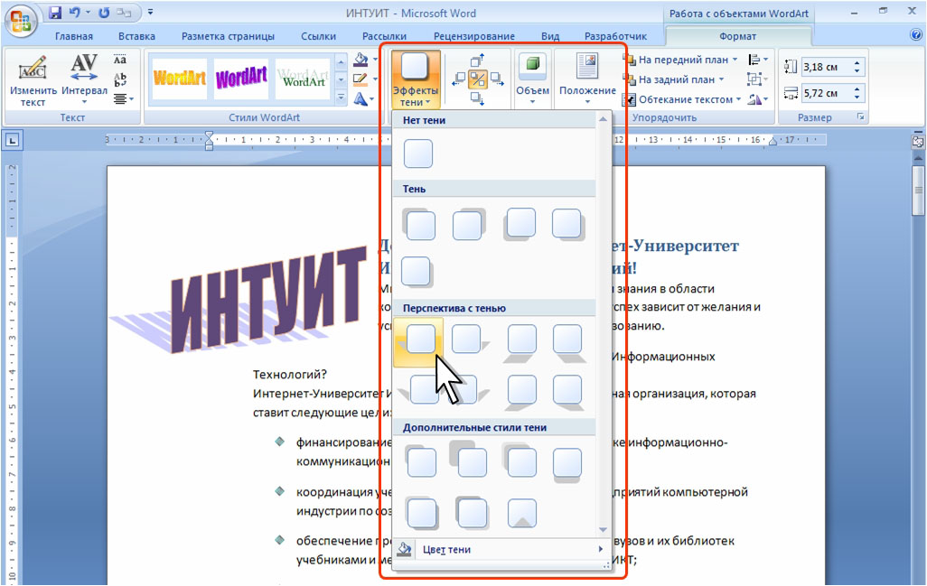The width and height of the screenshot is (927, 586).
Task: Click the shape outline pencil icon
Action: click(360, 79)
